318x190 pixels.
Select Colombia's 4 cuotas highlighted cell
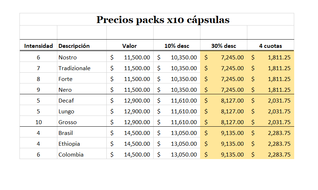pyautogui.click(x=271, y=154)
